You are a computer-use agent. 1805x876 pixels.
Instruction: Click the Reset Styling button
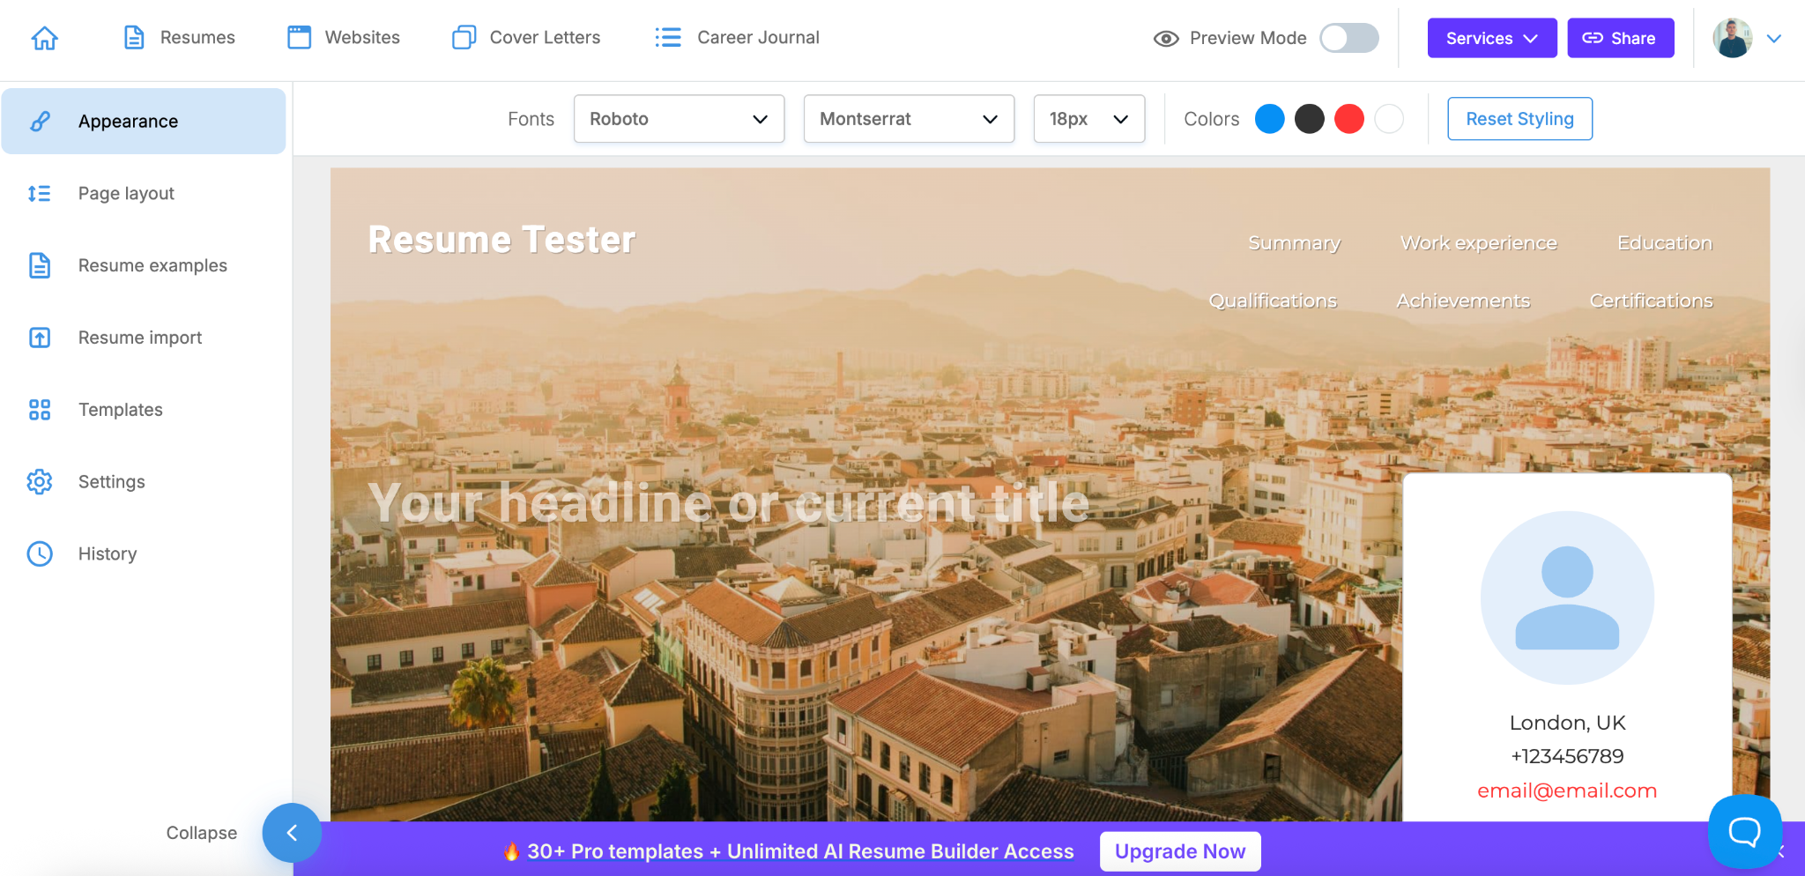(x=1519, y=119)
